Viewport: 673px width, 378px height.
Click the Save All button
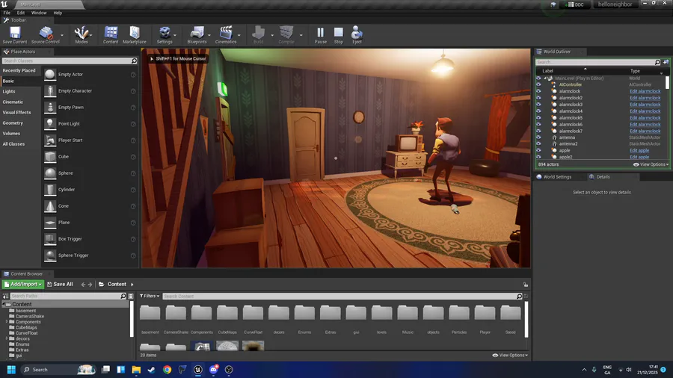pyautogui.click(x=60, y=285)
